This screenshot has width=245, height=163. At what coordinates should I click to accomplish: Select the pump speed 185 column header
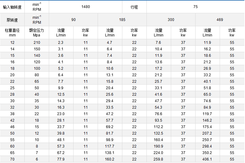122,20
